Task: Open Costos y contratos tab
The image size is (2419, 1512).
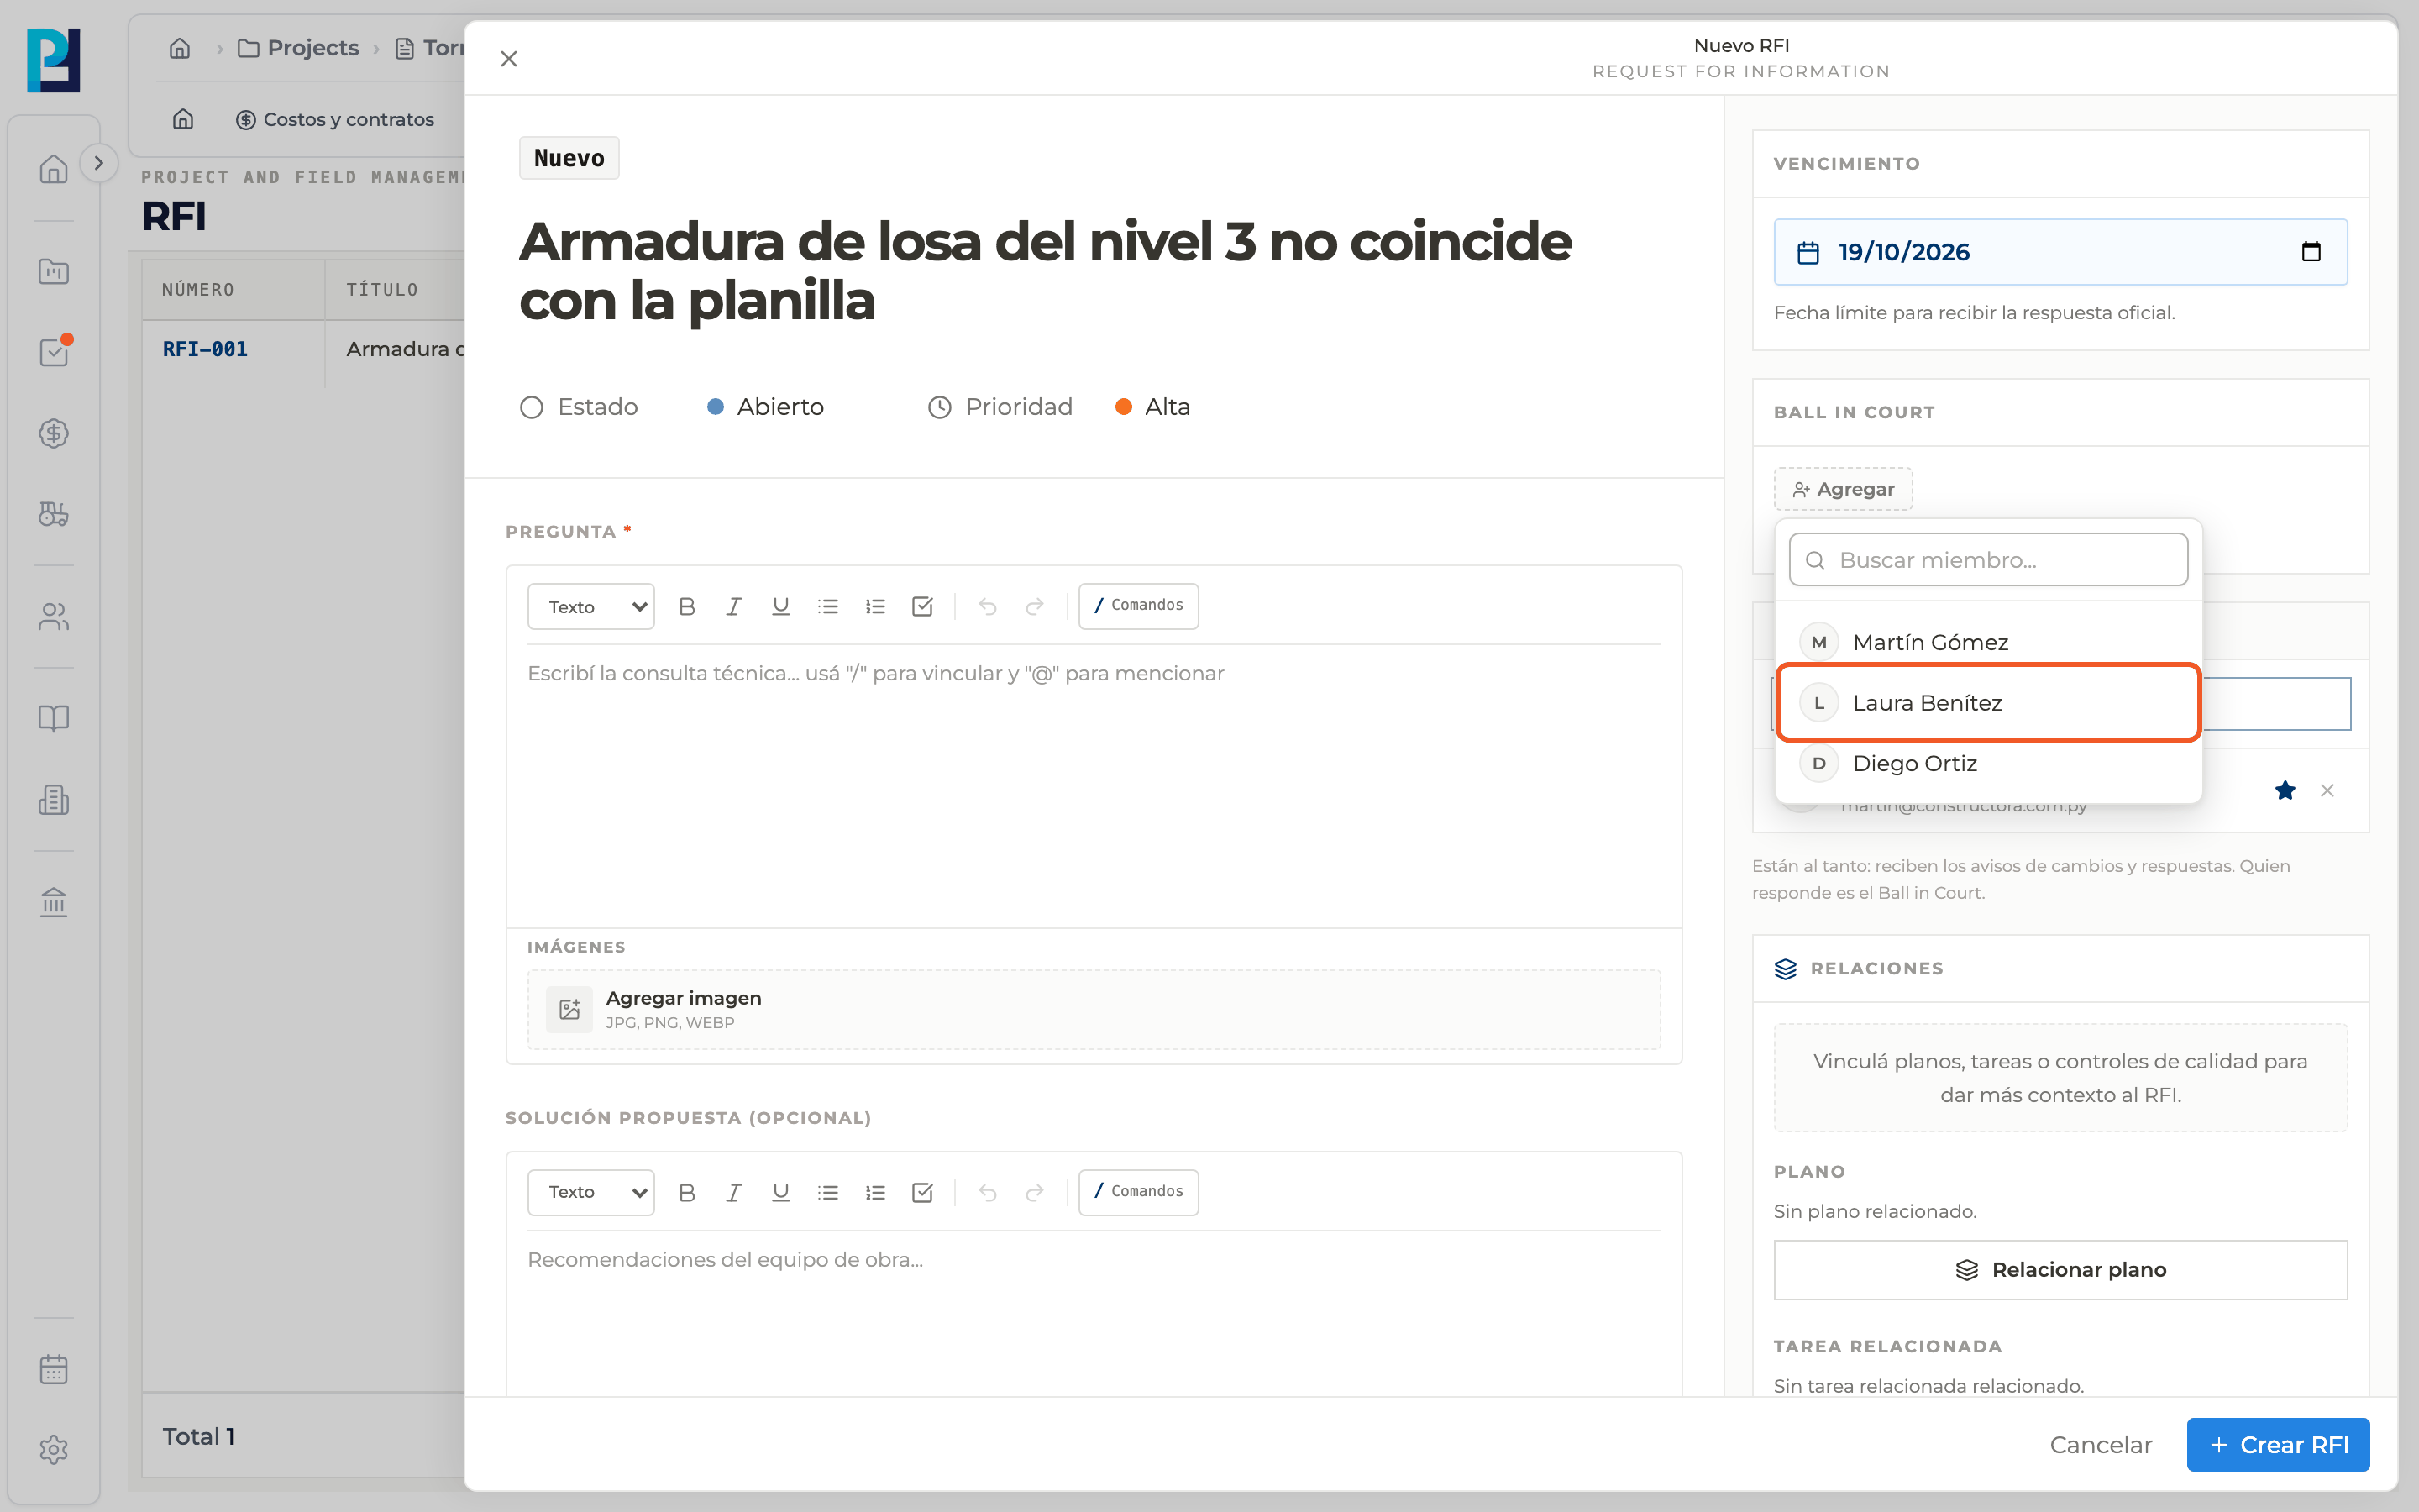Action: tap(335, 119)
